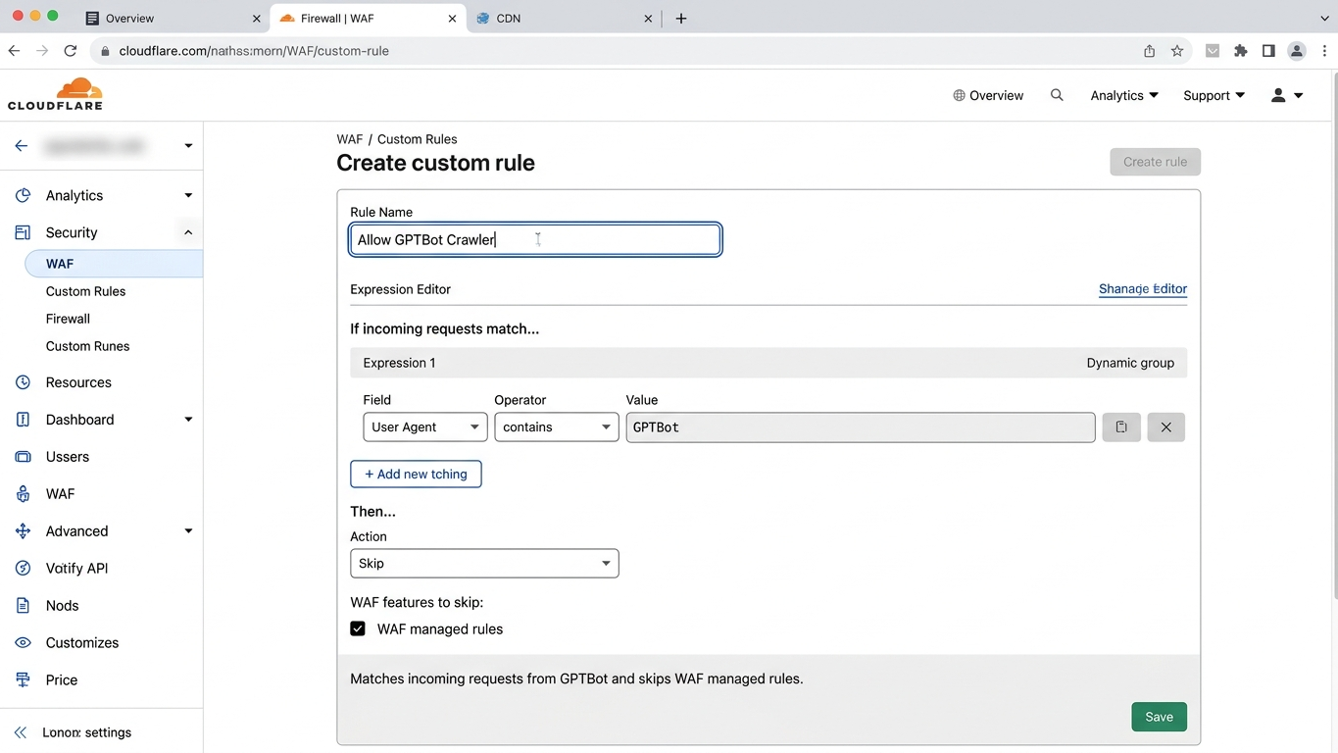The image size is (1338, 753).
Task: Click the Cloudflare logo
Action: pos(55,94)
